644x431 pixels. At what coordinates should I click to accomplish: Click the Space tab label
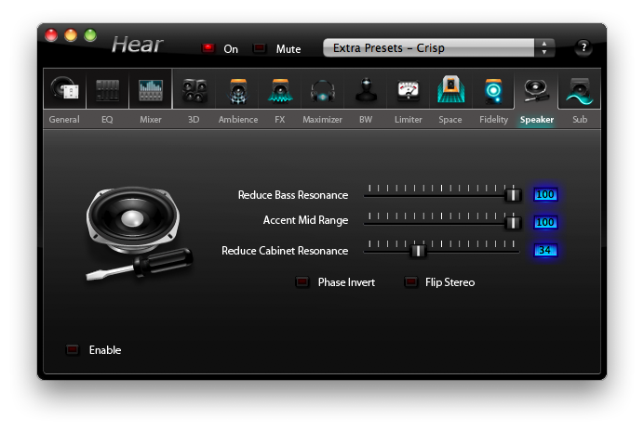pos(450,119)
